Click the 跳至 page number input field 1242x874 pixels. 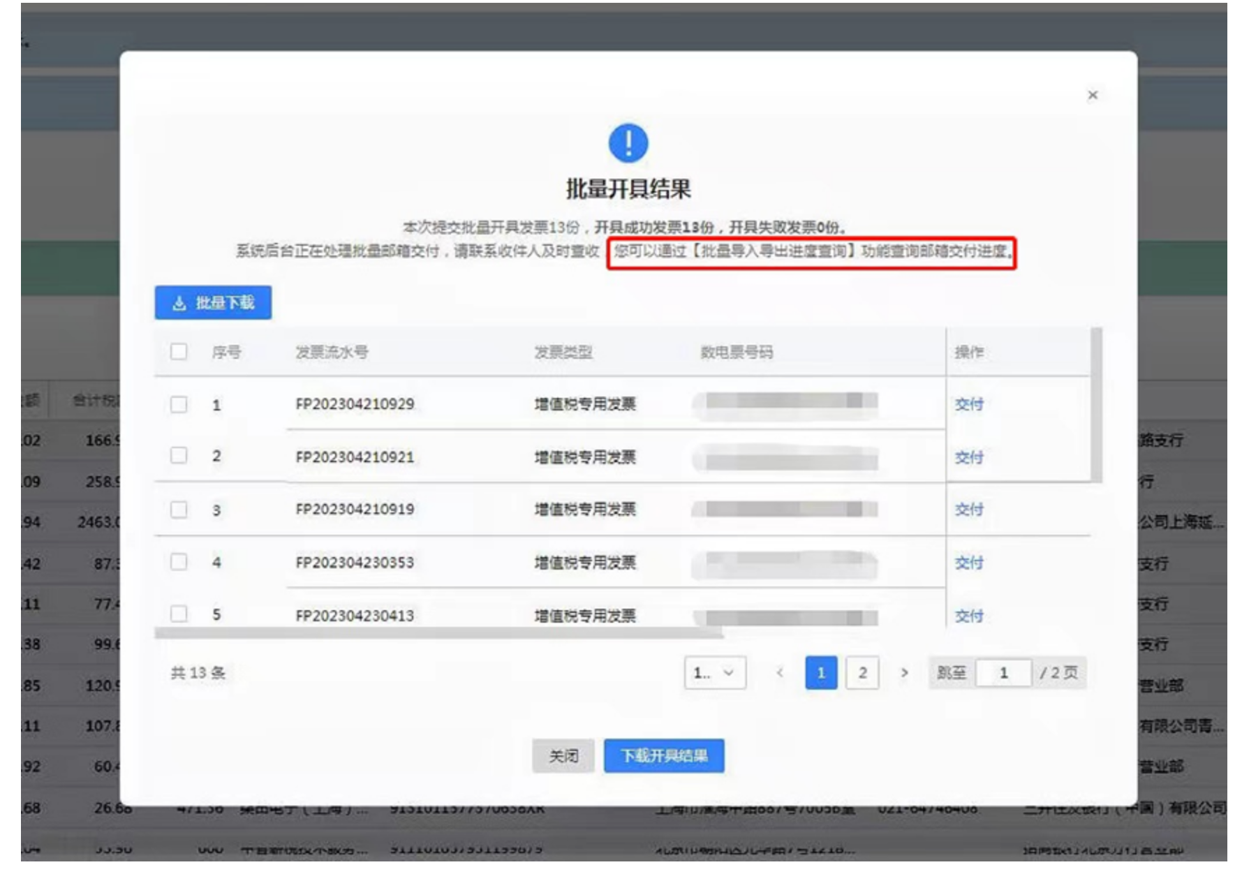(x=1003, y=673)
